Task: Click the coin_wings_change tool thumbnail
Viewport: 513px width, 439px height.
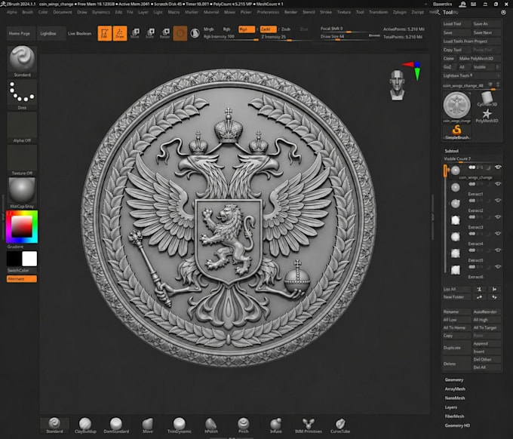Action: pyautogui.click(x=456, y=106)
